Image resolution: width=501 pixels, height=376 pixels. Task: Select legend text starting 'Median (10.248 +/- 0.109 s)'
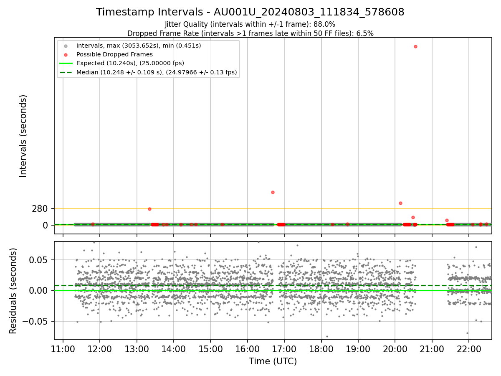coord(157,72)
